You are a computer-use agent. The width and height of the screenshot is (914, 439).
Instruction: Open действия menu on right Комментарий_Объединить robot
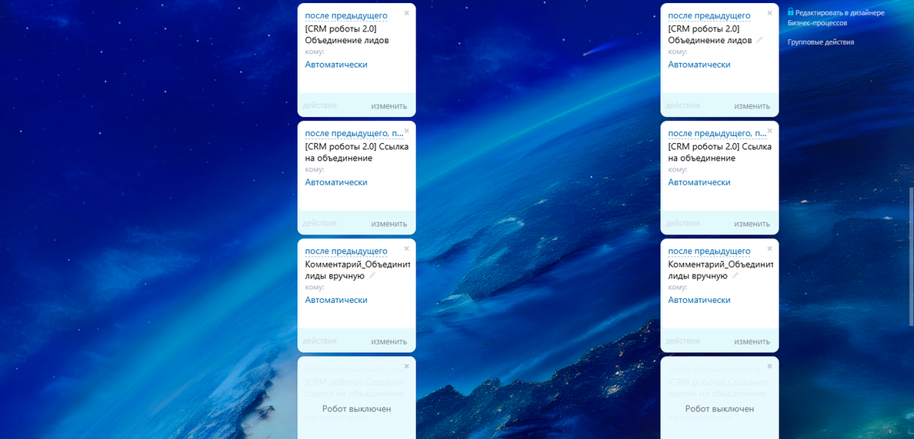pos(682,341)
